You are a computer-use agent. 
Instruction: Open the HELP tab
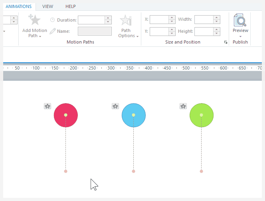pos(71,6)
